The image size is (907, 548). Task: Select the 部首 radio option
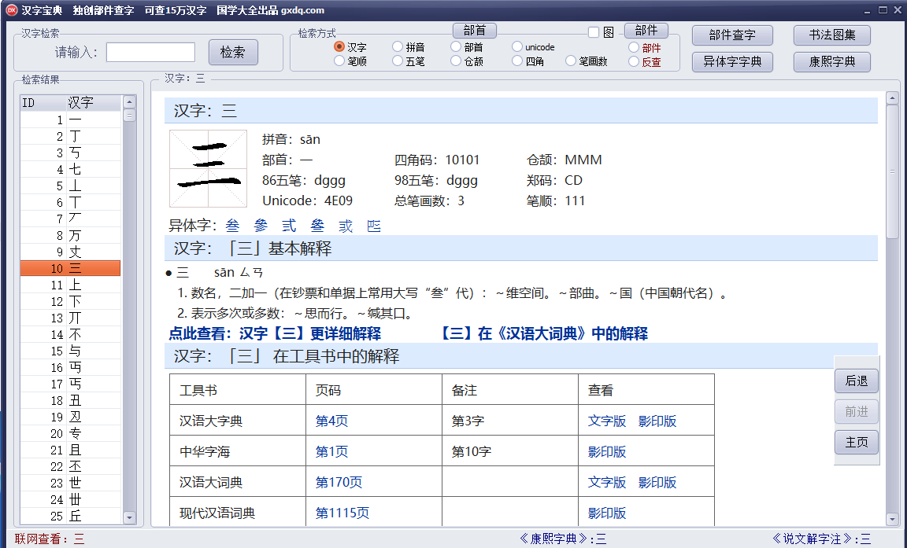[456, 46]
